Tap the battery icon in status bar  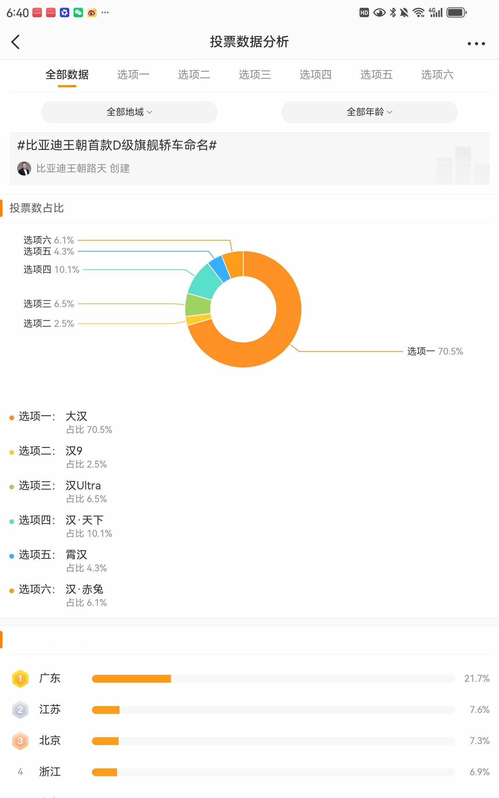[x=456, y=12]
